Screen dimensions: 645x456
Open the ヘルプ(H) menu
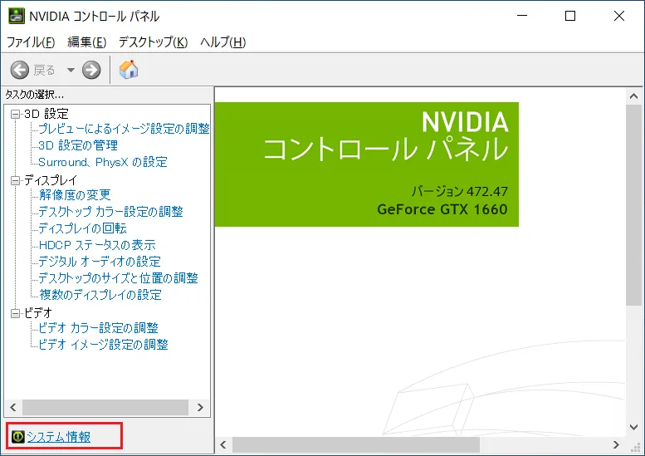(x=223, y=42)
